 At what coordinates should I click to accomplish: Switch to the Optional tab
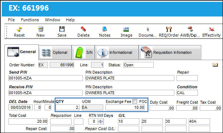[x=55, y=53]
